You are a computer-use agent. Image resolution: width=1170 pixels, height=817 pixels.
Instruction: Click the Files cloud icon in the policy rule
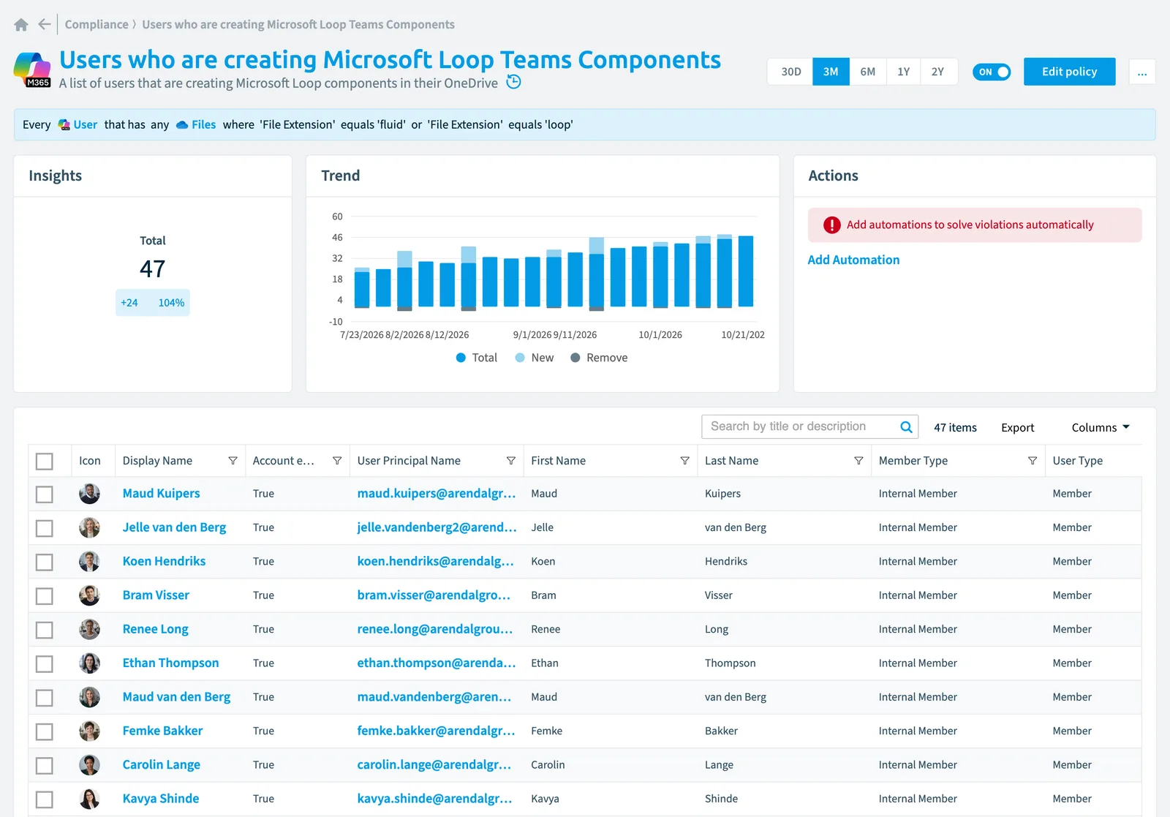[x=182, y=125]
